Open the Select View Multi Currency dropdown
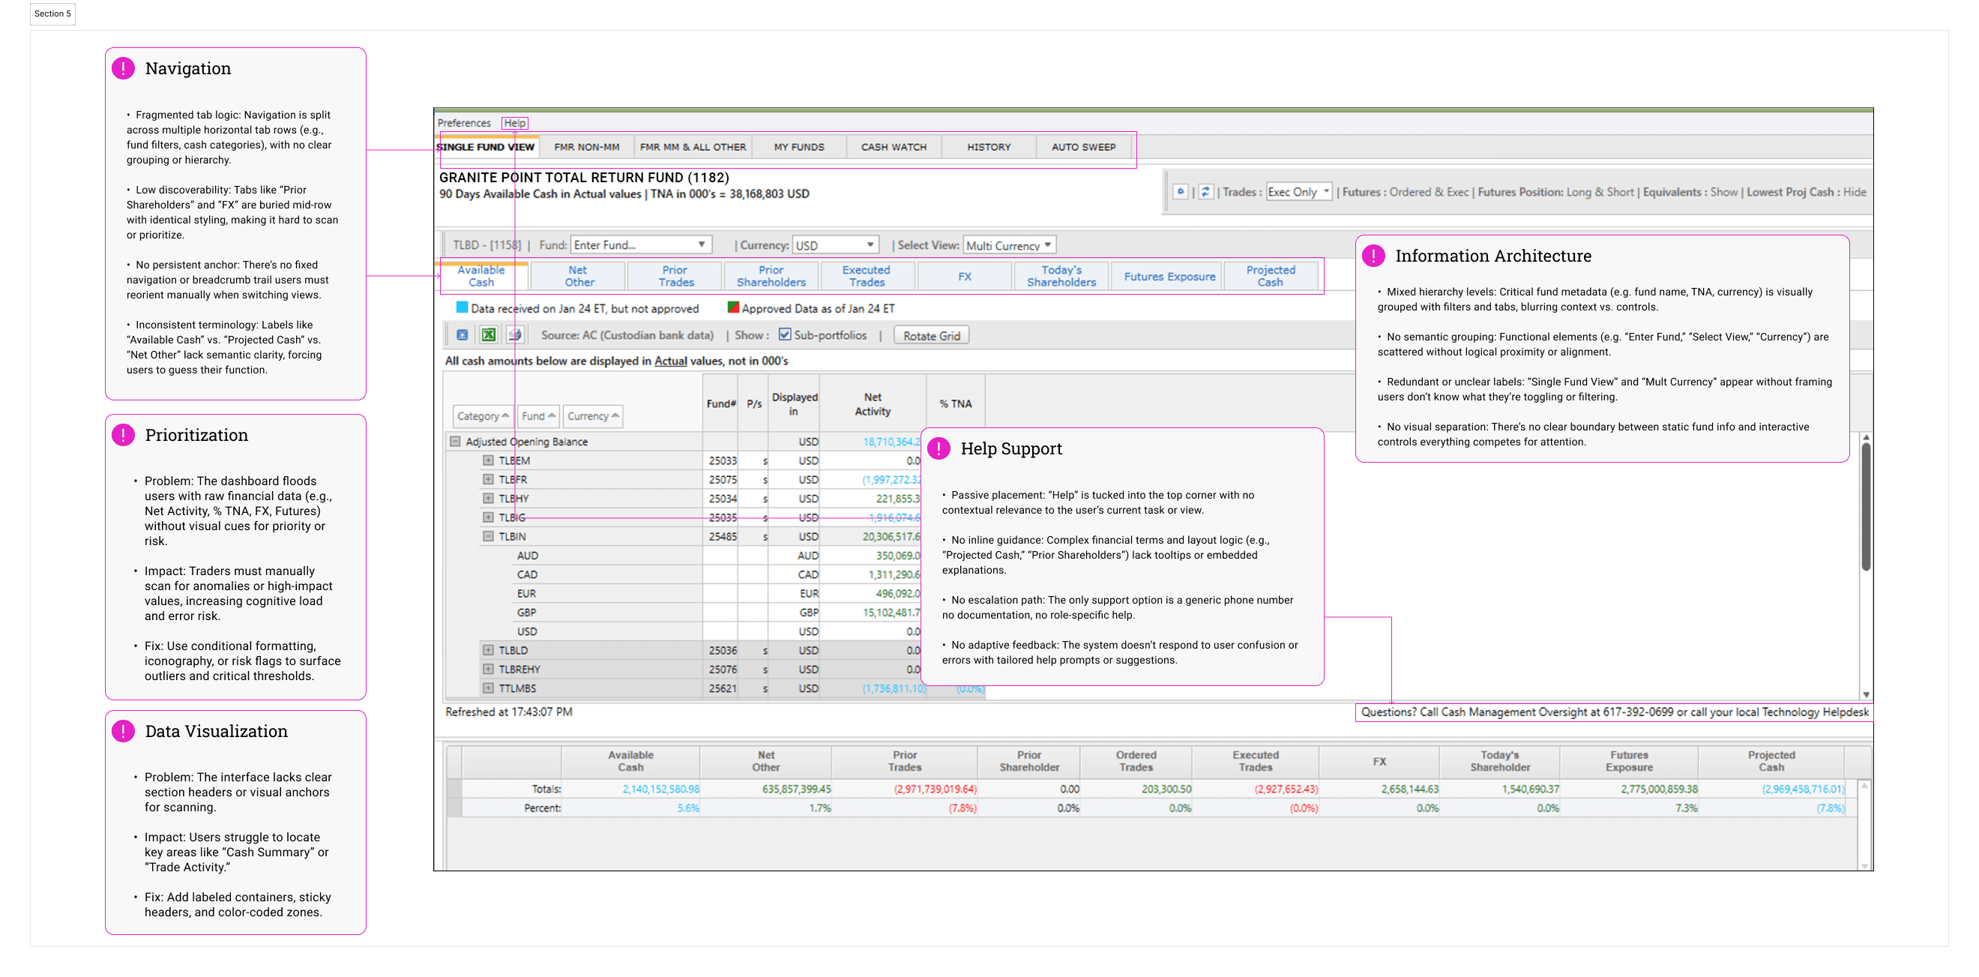Screen dimensions: 1979x977 tap(1010, 245)
